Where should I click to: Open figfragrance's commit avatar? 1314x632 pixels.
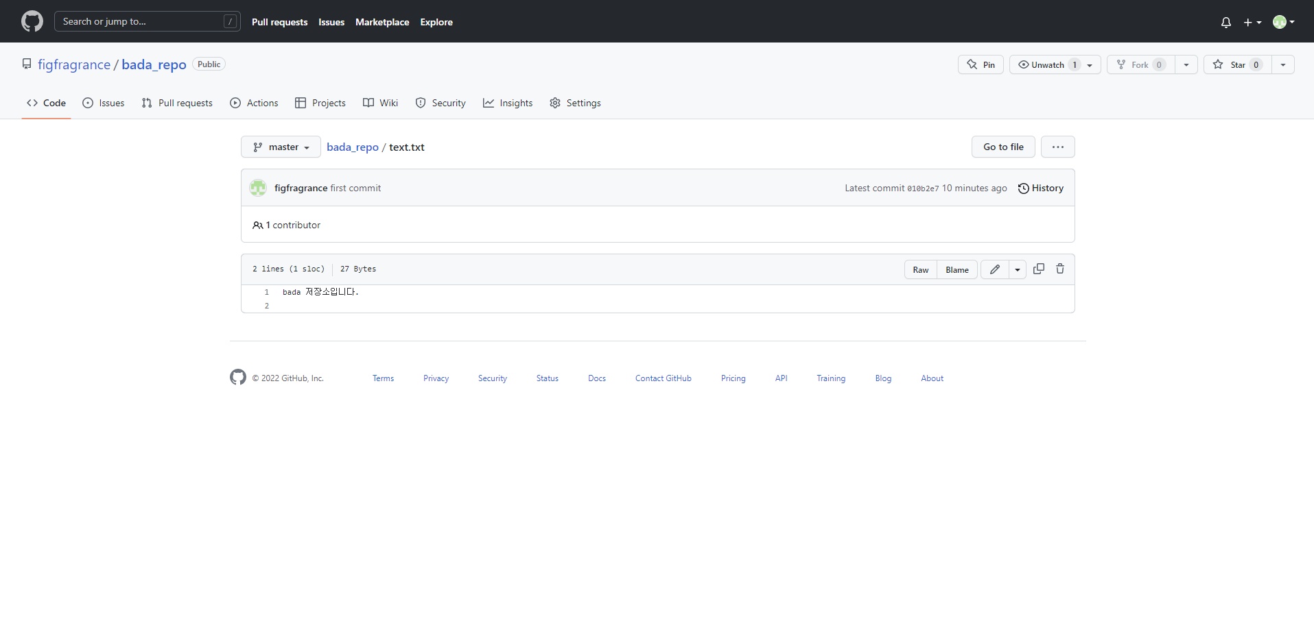[257, 187]
